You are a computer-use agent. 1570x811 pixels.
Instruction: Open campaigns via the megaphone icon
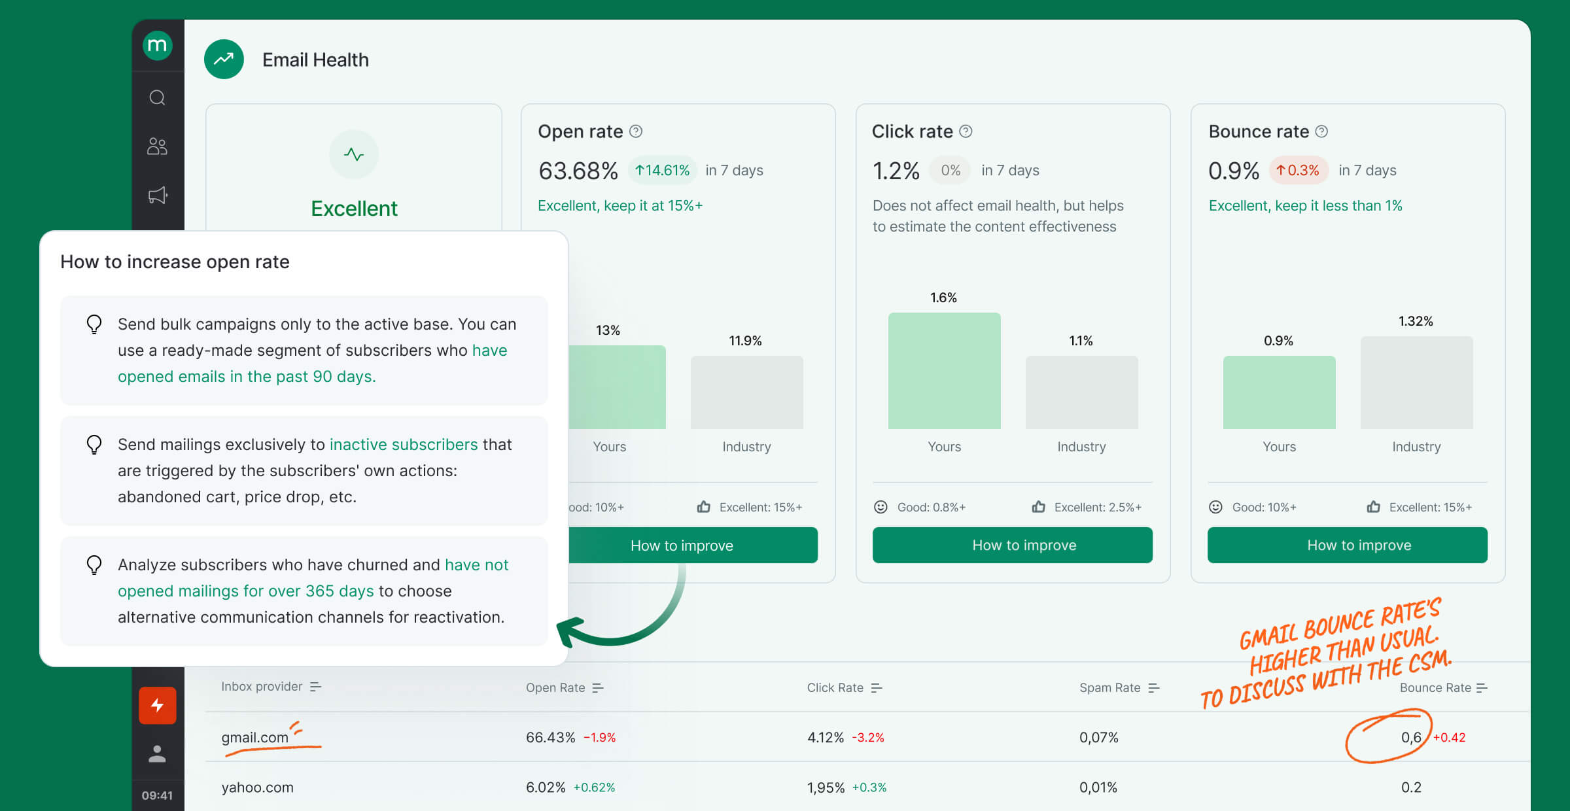click(157, 194)
